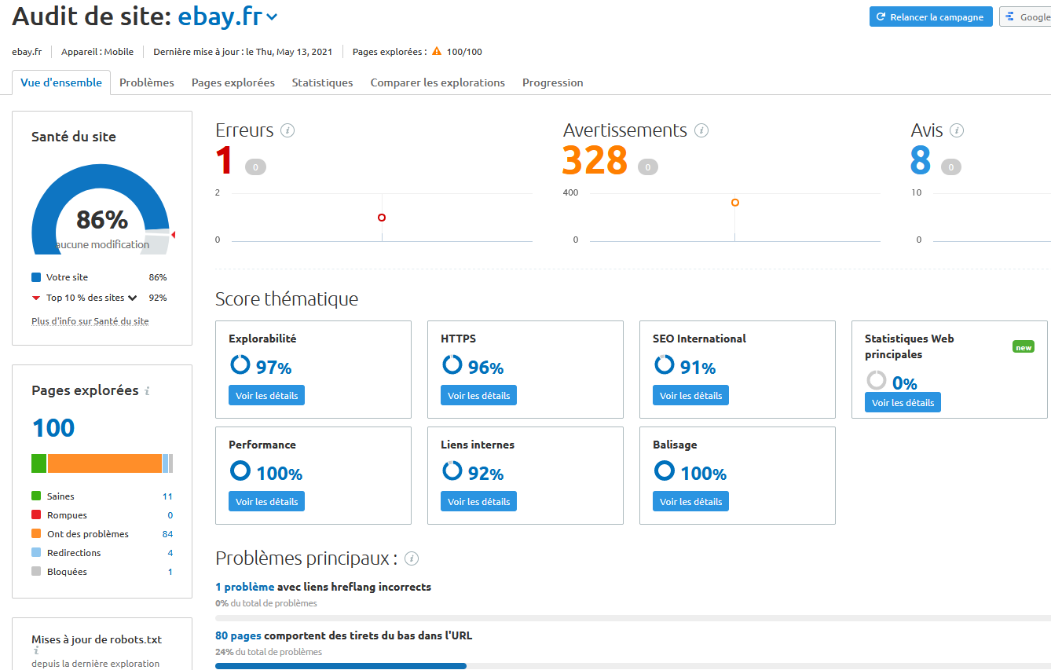Click the grey 0 badge beside Avertissements

point(647,167)
